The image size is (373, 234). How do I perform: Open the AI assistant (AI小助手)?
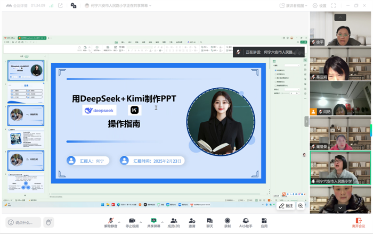pyautogui.click(x=246, y=222)
